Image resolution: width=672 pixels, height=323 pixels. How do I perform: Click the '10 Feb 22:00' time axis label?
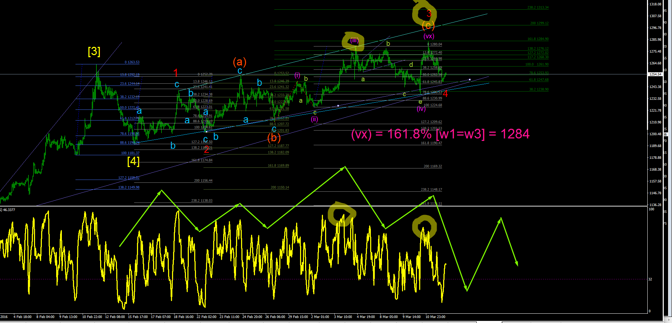point(92,317)
